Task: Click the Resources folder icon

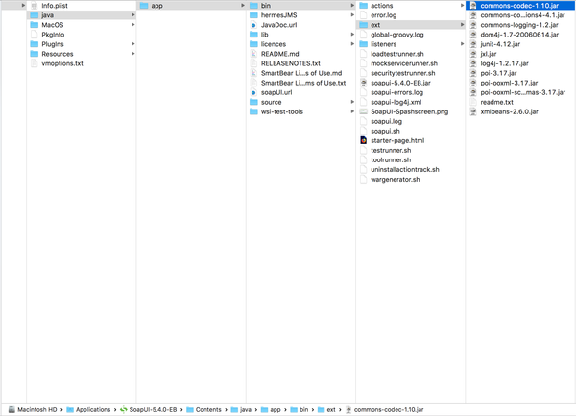Action: tap(35, 54)
